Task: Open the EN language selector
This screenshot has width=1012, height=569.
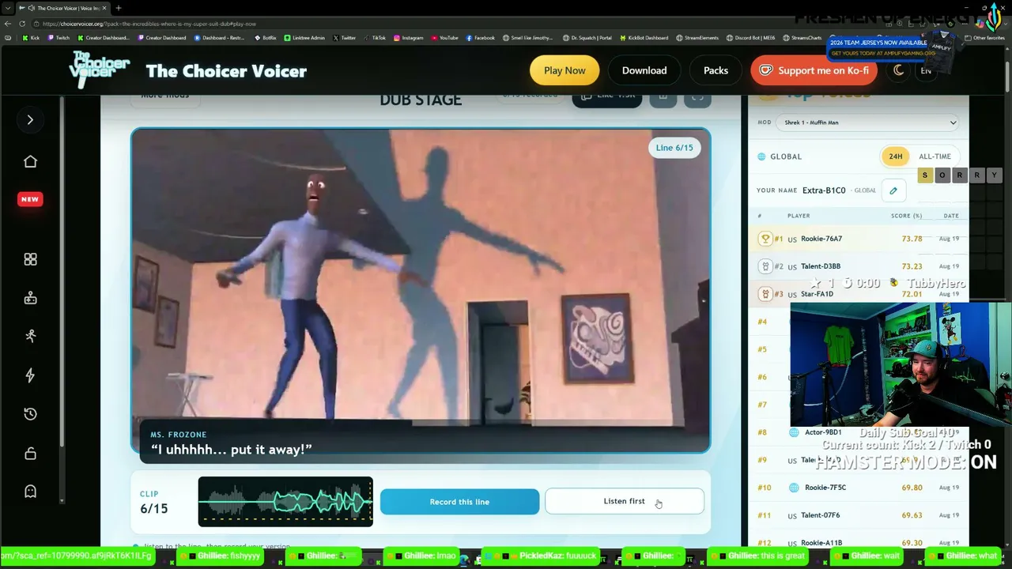Action: 926,71
